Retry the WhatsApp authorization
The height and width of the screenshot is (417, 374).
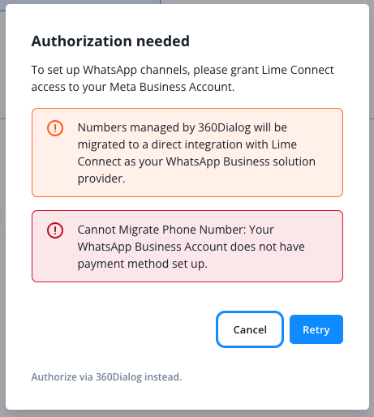(x=316, y=329)
